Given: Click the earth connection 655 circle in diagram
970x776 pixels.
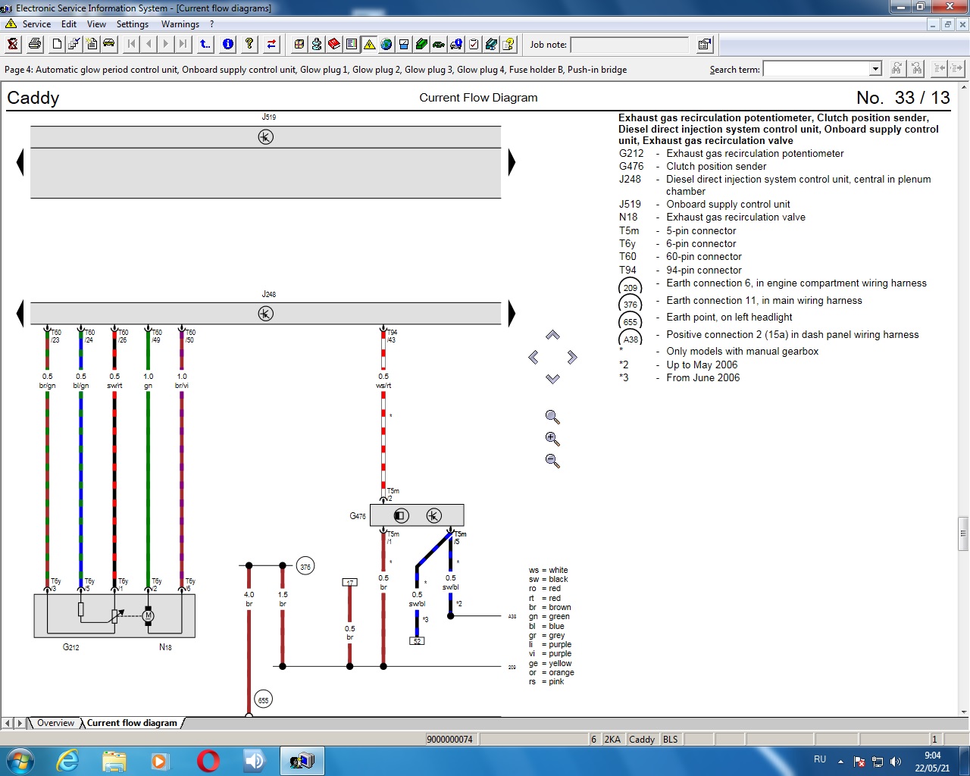Looking at the screenshot, I should [263, 700].
